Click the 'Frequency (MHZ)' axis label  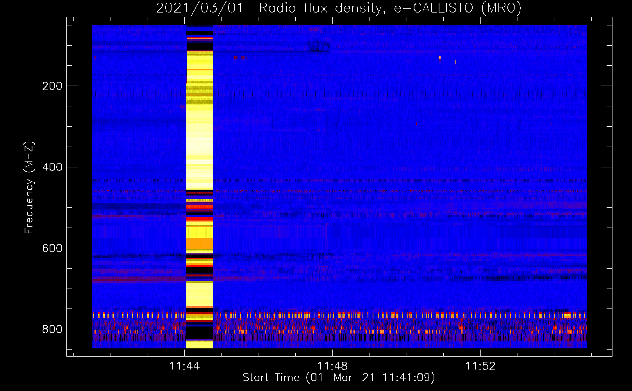(29, 187)
